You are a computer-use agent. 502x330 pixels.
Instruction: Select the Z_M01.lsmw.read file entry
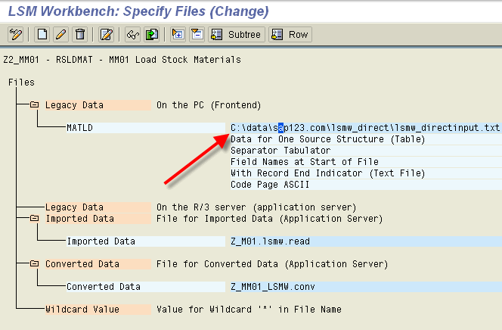point(366,241)
